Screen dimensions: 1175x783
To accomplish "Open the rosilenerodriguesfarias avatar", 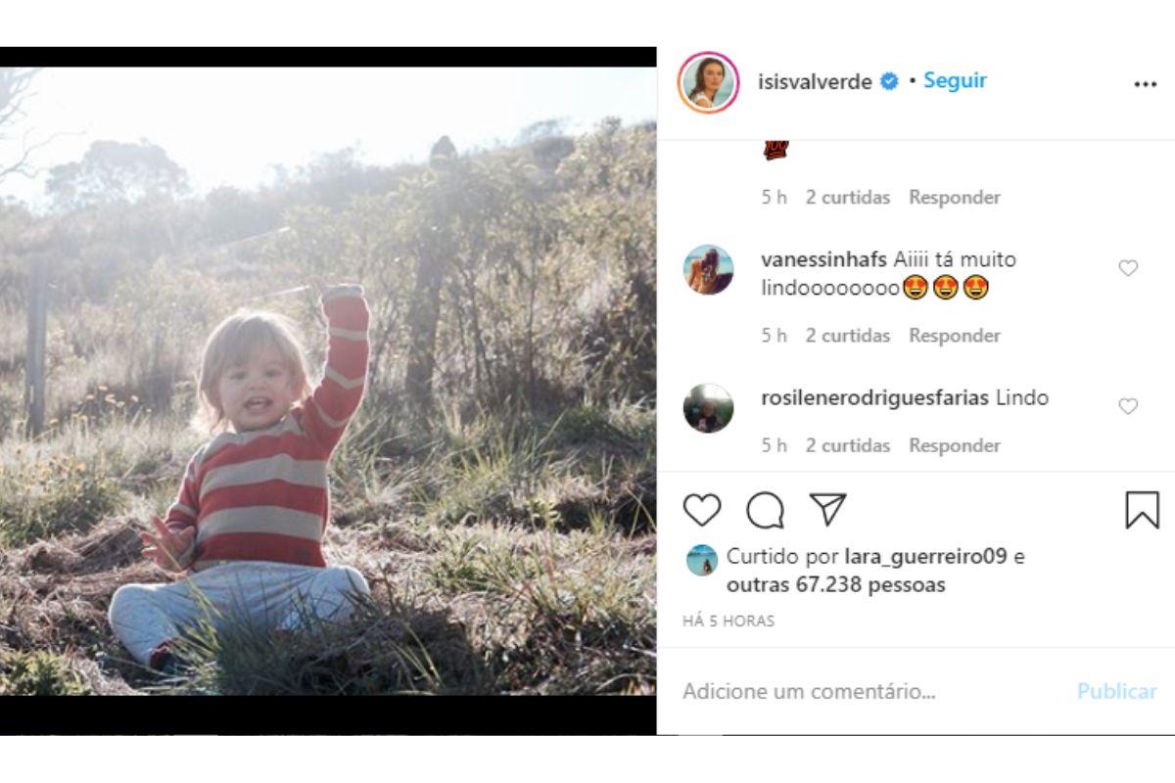I will click(708, 408).
